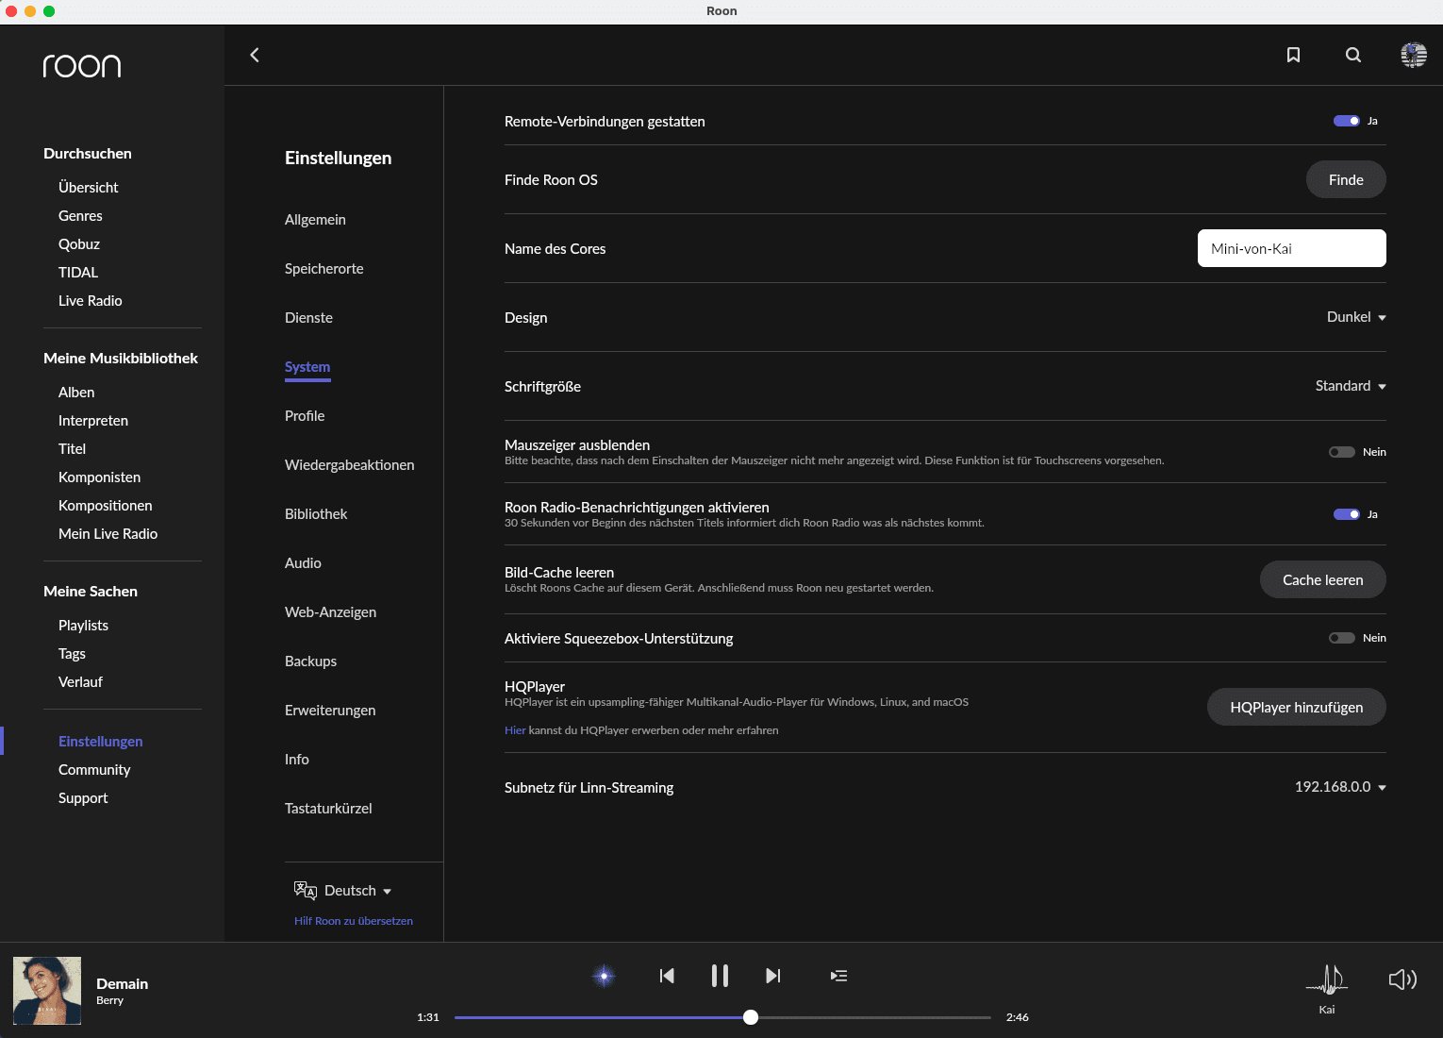This screenshot has width=1443, height=1038.
Task: Click the Name des Cores input field
Action: pos(1292,248)
